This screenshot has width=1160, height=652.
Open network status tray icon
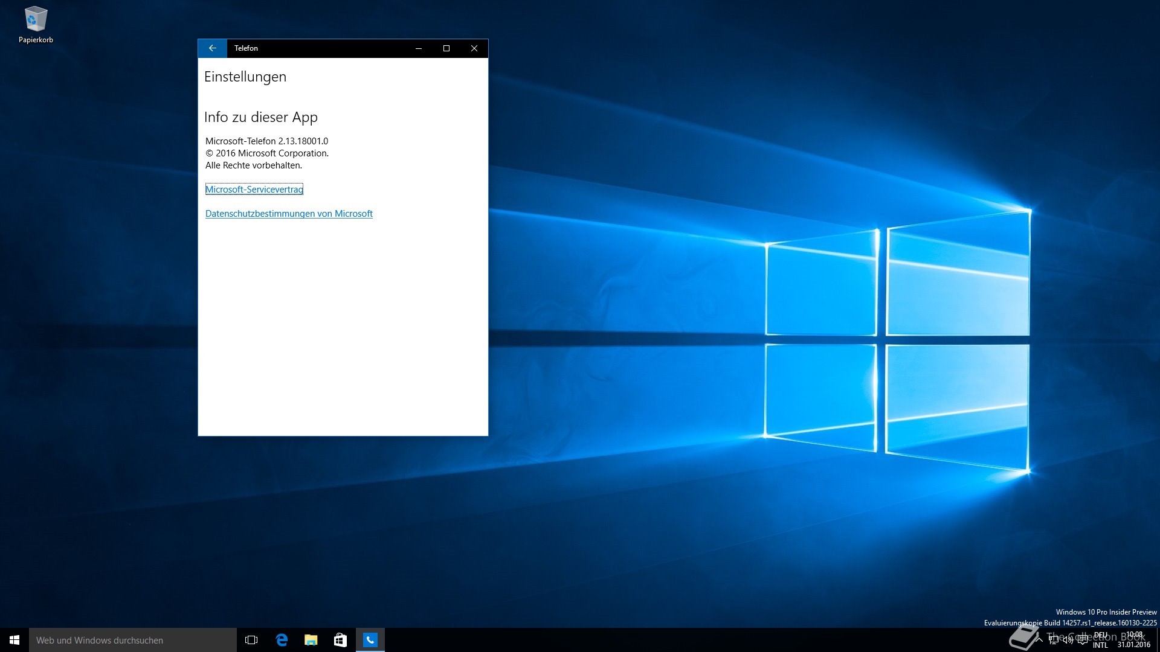coord(1054,640)
